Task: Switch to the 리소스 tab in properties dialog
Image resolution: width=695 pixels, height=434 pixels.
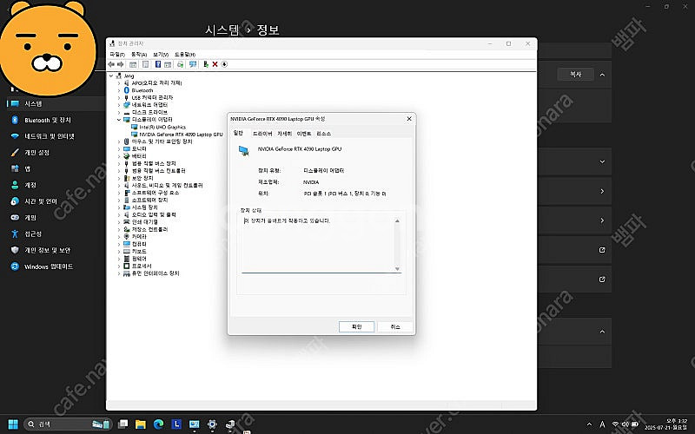Action: click(323, 134)
